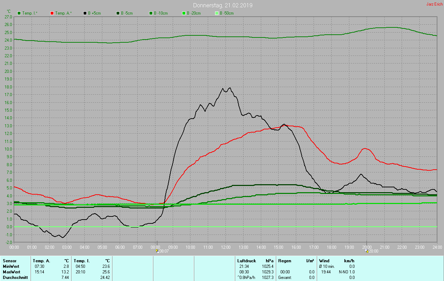444x281 pixels.
Task: Select the B -5cm legend color square
Action: pyautogui.click(x=118, y=13)
